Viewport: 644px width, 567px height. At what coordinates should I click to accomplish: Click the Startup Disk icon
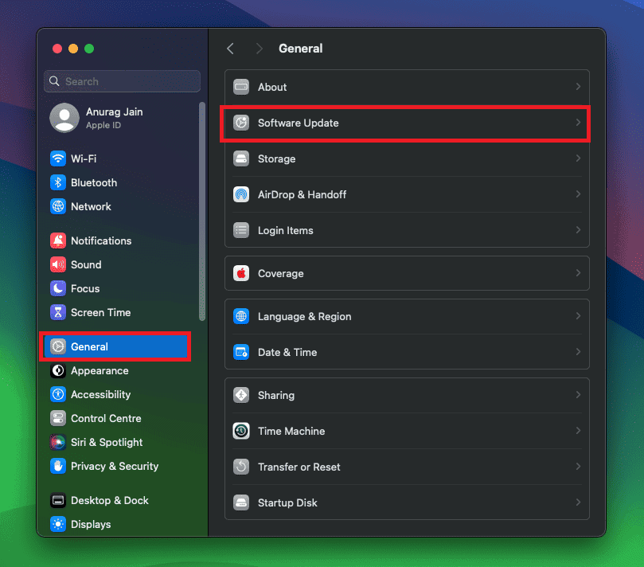pos(241,502)
